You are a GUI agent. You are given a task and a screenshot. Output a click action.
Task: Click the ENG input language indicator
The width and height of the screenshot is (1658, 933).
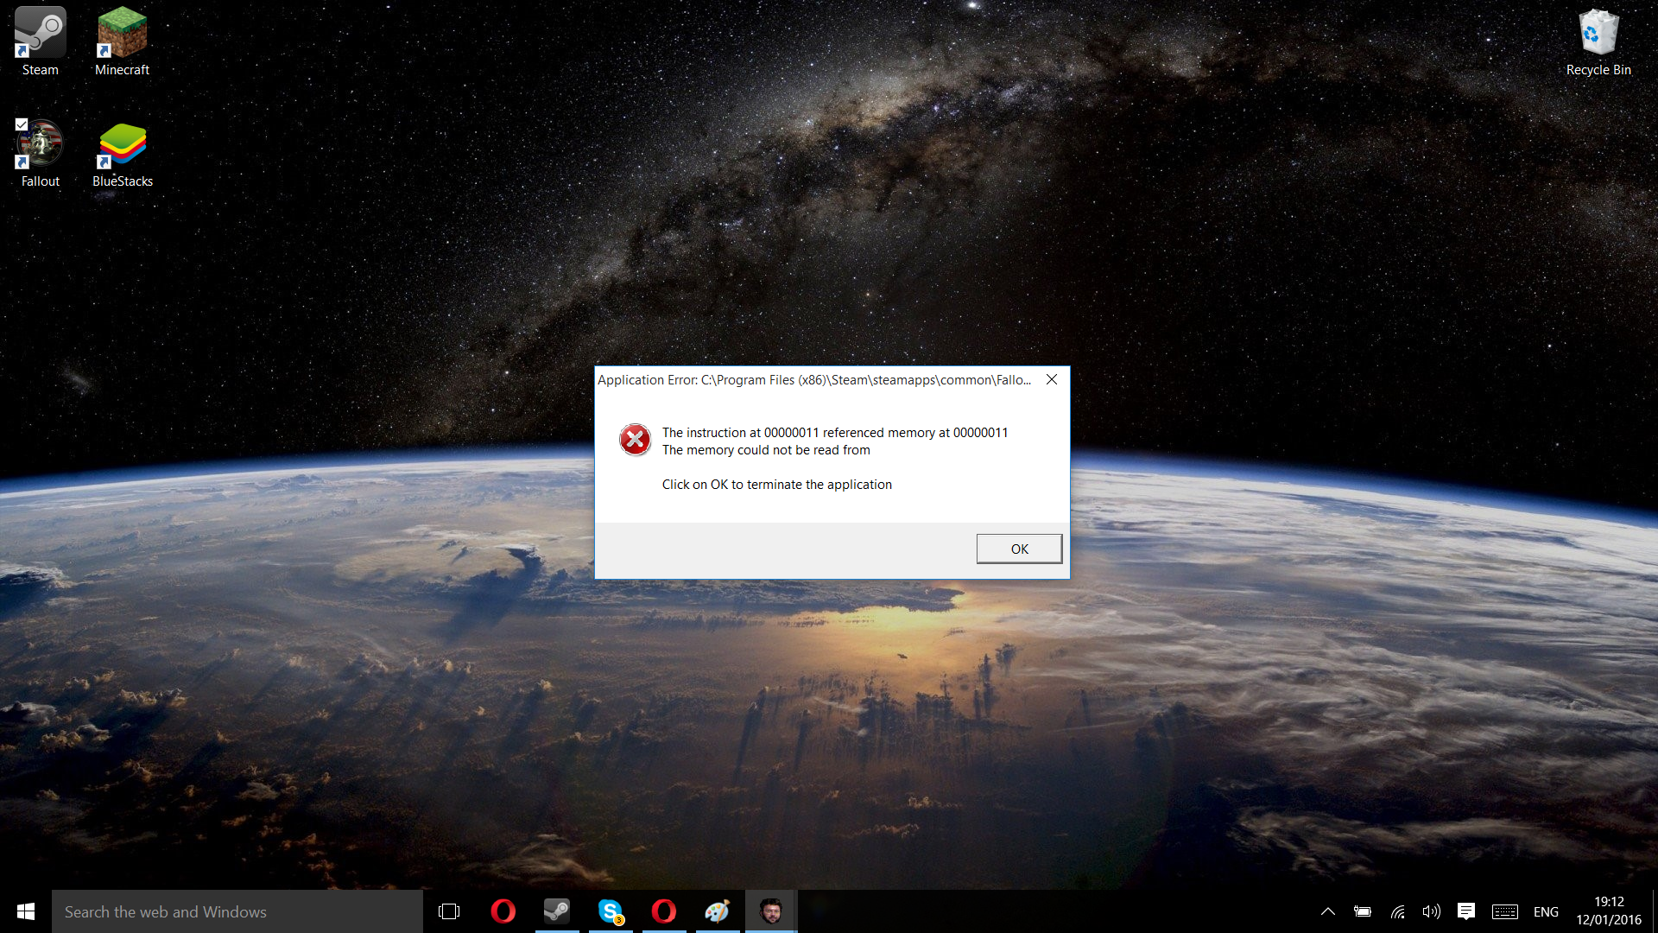click(x=1546, y=912)
